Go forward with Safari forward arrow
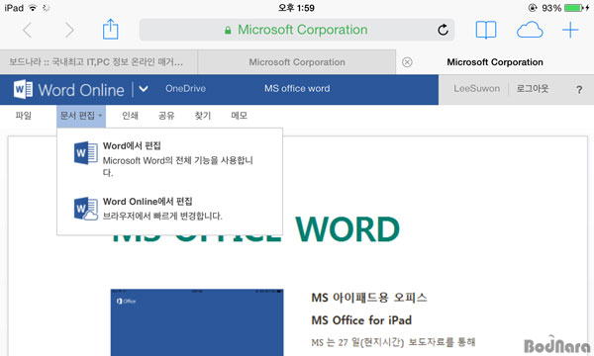 click(x=69, y=30)
